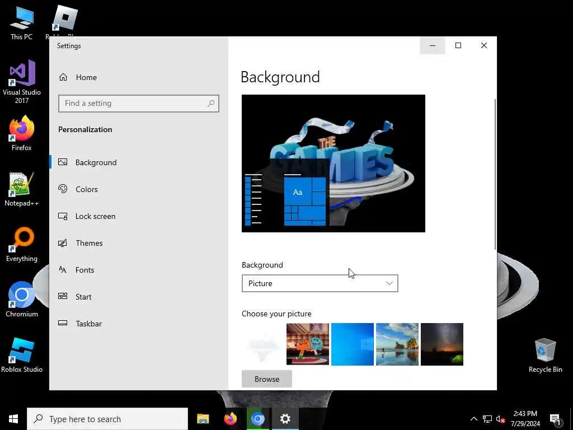Select the Roblox Studio desktop shortcut
This screenshot has height=430, width=573.
pyautogui.click(x=22, y=356)
